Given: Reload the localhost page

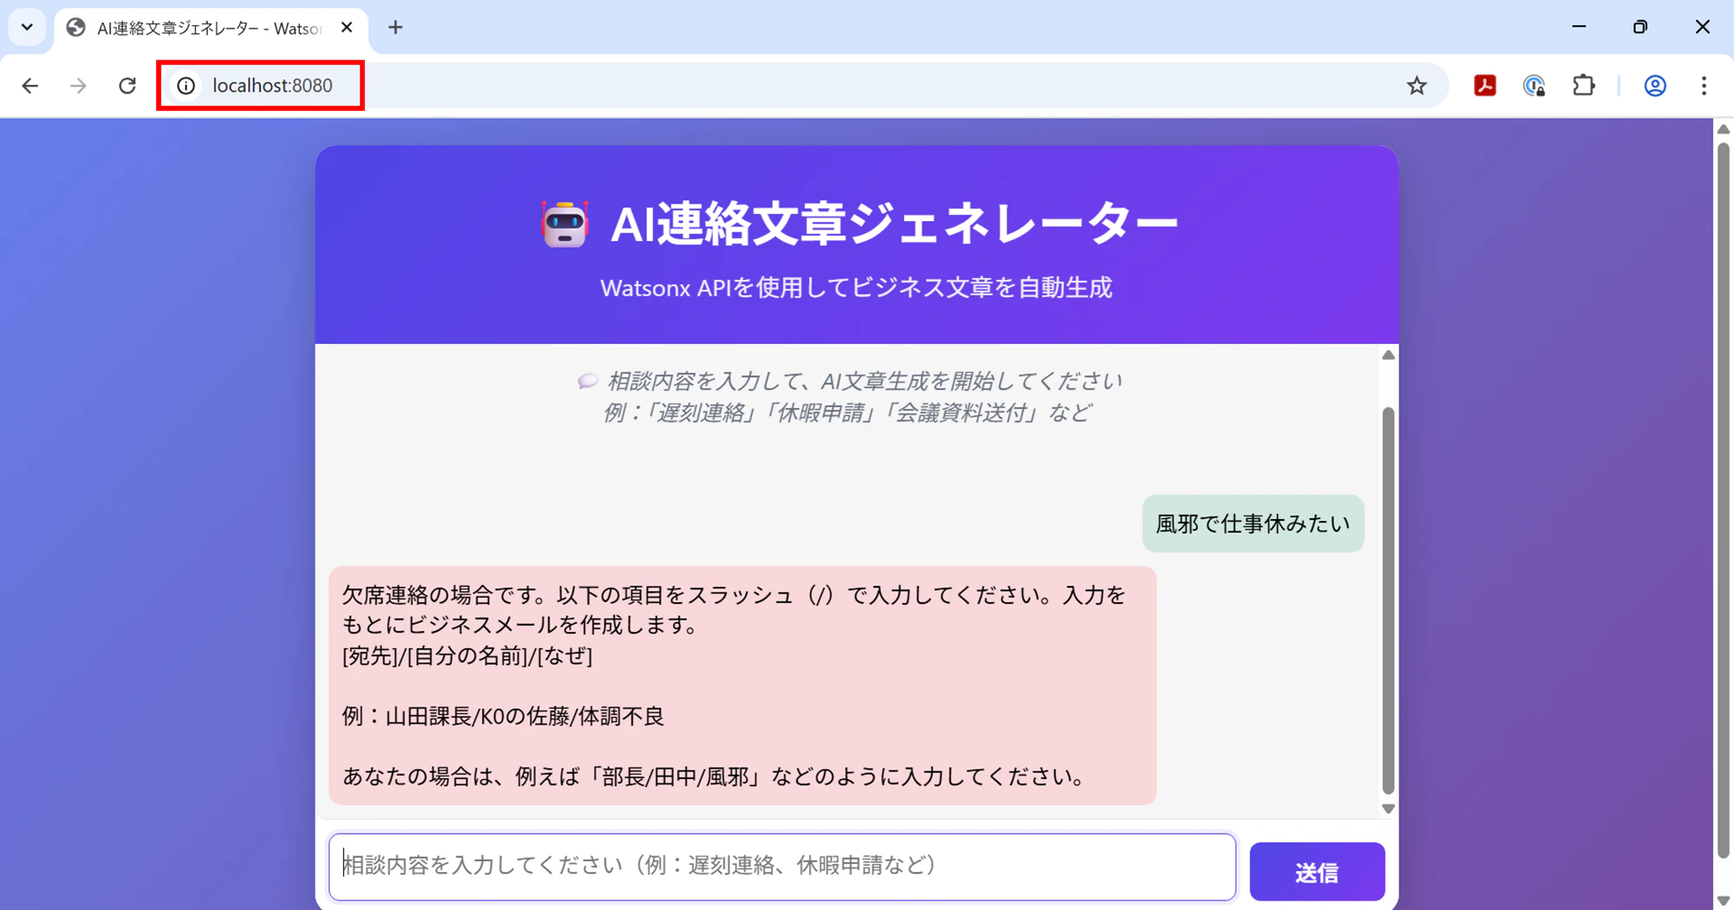Looking at the screenshot, I should click(x=127, y=86).
